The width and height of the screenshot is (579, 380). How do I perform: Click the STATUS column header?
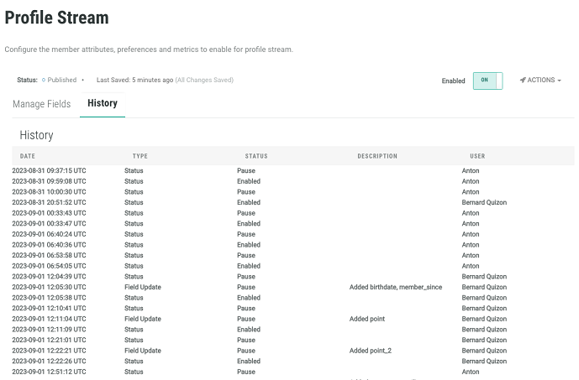click(256, 156)
